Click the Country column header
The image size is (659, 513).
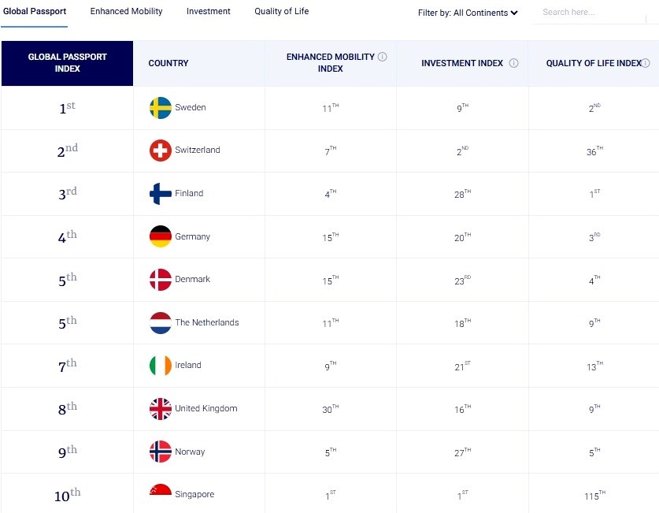(168, 63)
